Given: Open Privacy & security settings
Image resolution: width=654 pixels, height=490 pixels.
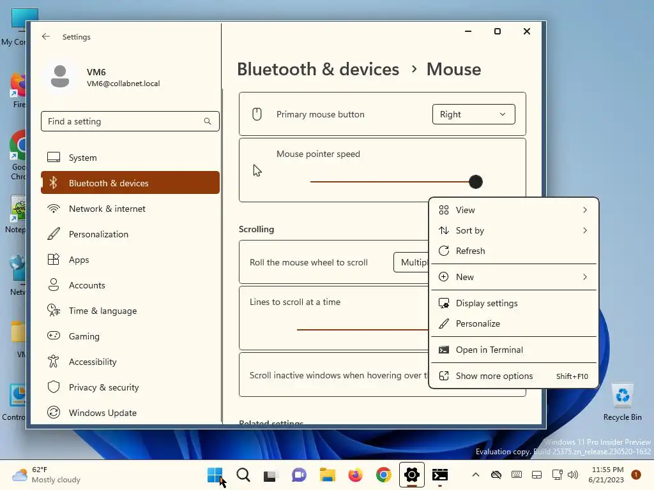Looking at the screenshot, I should 130,387.
